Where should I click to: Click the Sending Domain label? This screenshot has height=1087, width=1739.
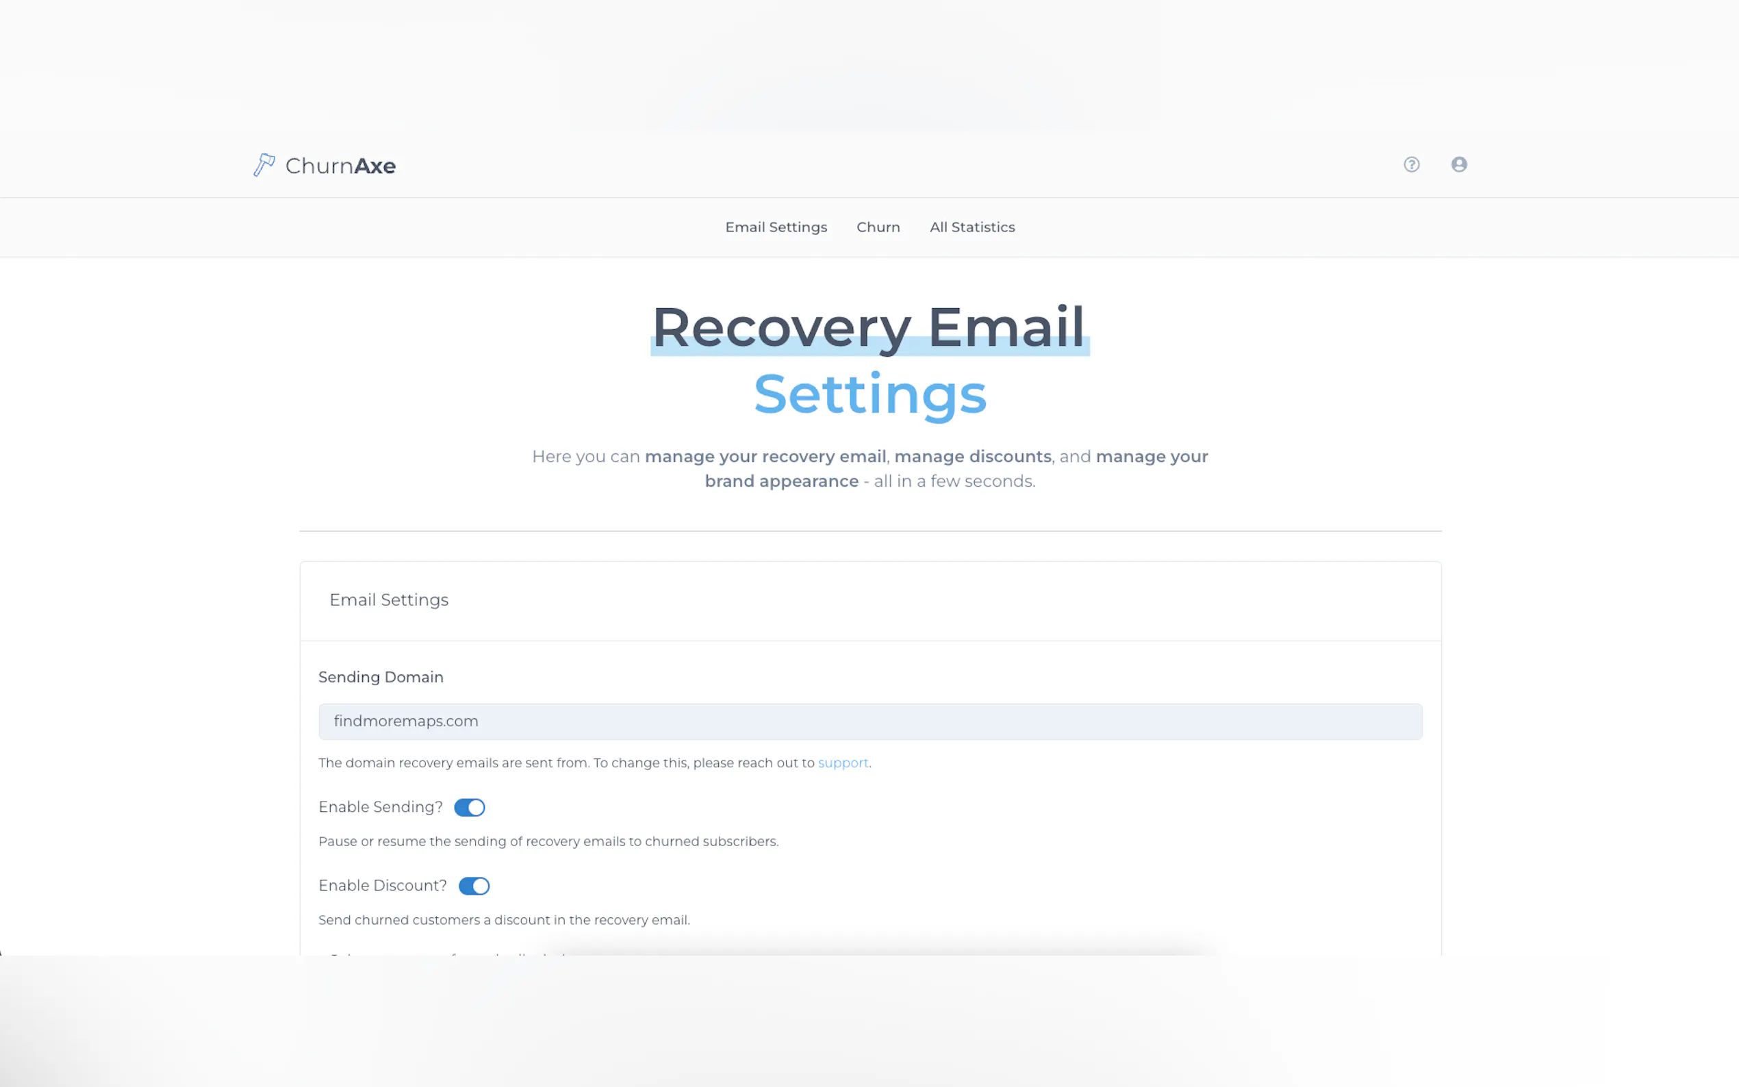tap(380, 677)
